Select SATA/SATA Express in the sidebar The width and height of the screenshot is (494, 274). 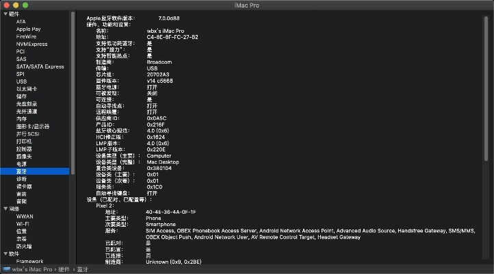[40, 66]
